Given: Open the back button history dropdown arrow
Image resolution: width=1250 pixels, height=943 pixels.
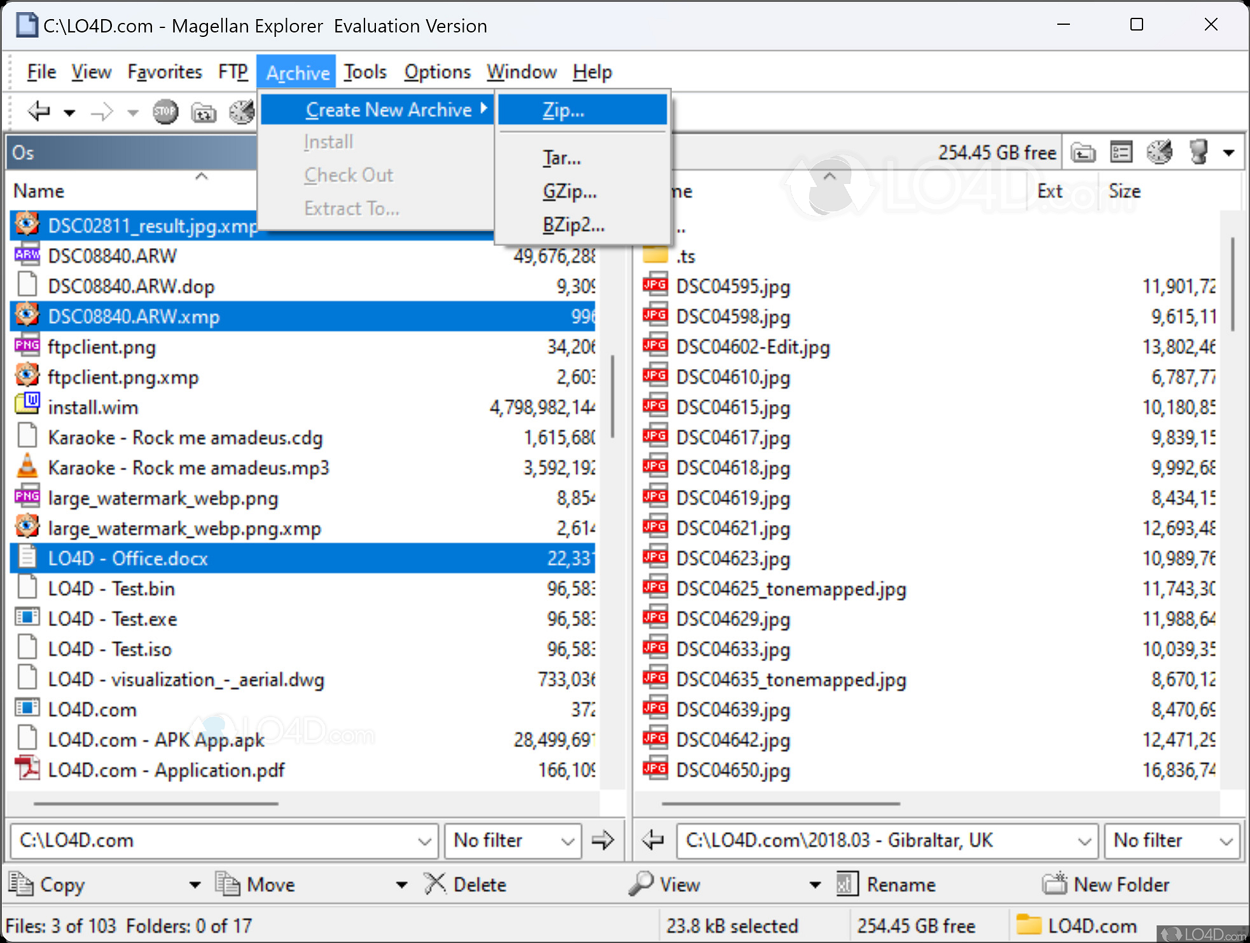Looking at the screenshot, I should (69, 111).
